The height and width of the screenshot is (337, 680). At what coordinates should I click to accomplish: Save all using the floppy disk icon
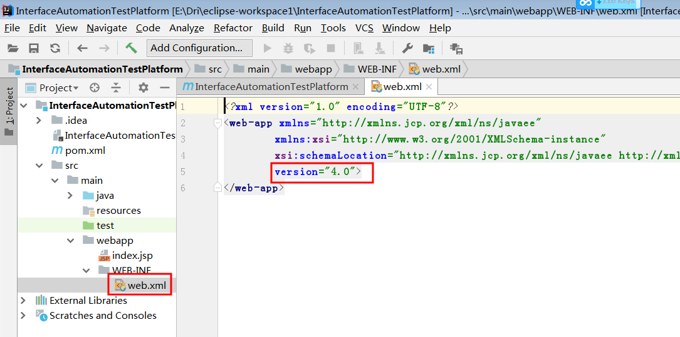coord(34,48)
